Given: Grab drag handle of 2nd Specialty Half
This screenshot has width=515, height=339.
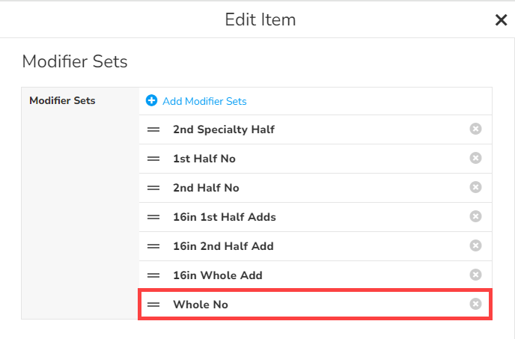Looking at the screenshot, I should pos(153,129).
